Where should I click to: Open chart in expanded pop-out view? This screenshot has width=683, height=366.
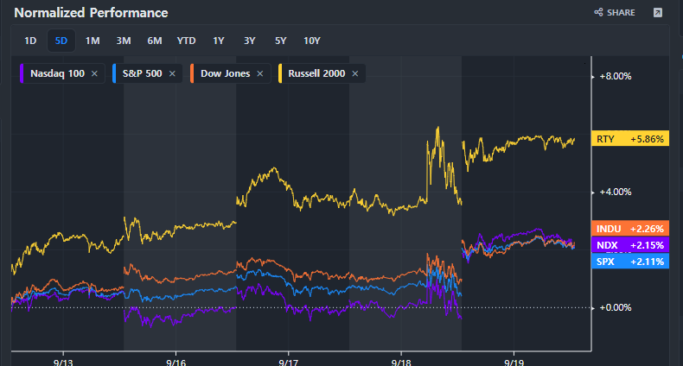[658, 13]
